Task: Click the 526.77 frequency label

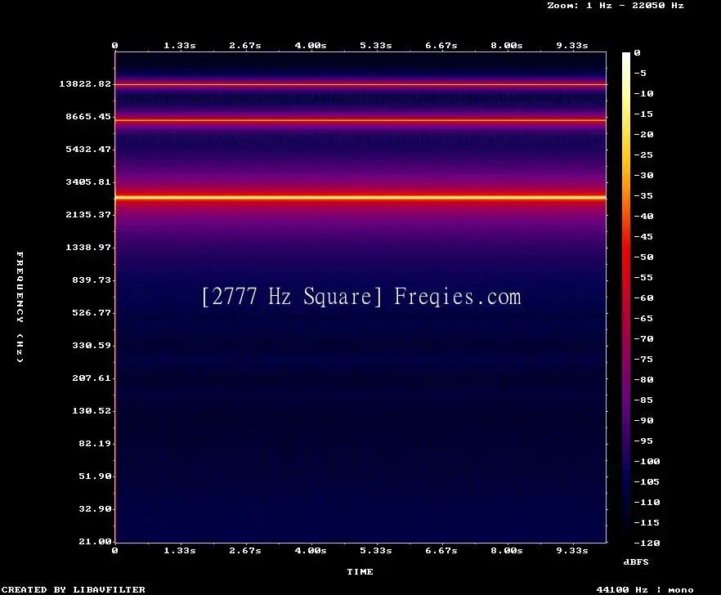Action: (92, 312)
